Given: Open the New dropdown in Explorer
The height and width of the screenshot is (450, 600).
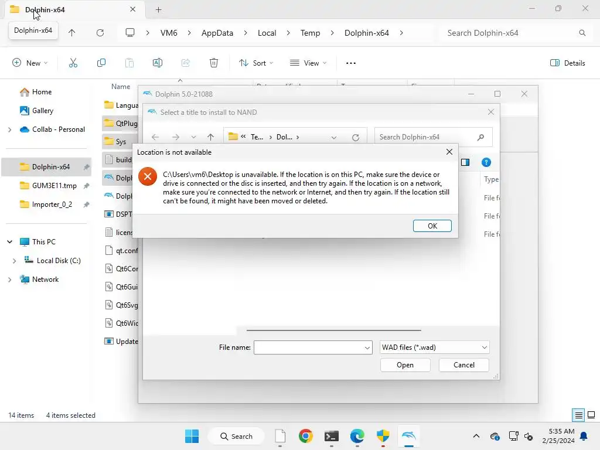Looking at the screenshot, I should [x=30, y=63].
